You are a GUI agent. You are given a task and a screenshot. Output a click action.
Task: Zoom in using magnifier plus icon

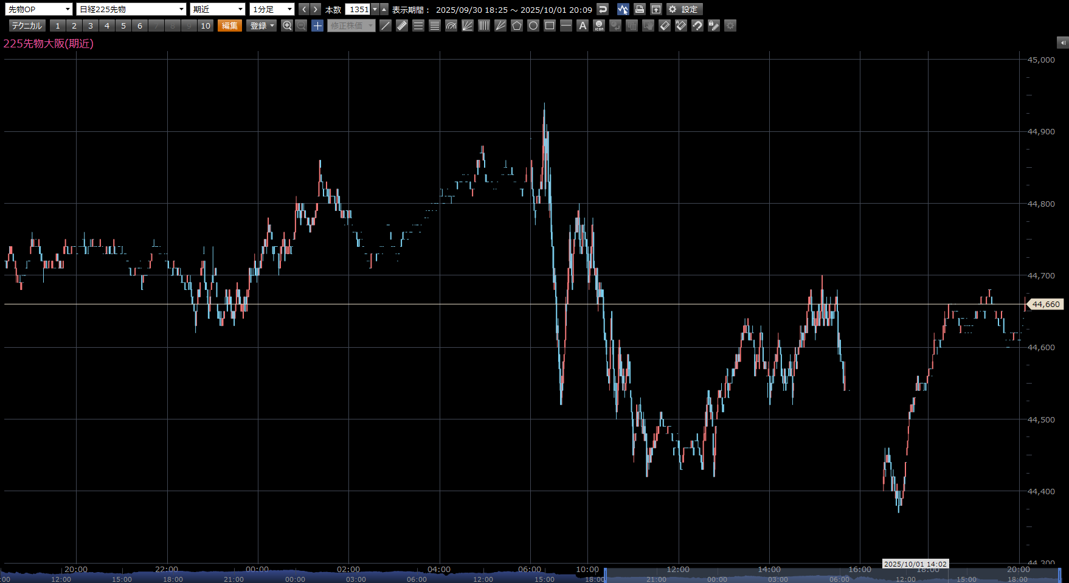click(x=287, y=26)
